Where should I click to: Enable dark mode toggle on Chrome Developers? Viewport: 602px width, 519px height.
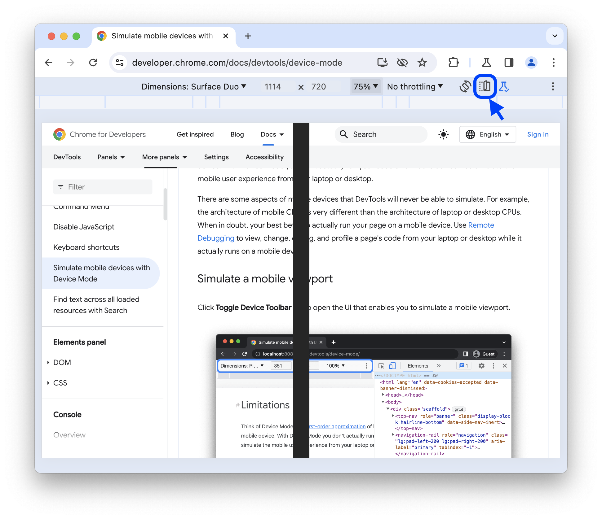(x=443, y=134)
